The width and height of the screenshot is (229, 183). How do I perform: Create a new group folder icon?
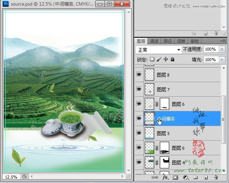tap(196, 177)
